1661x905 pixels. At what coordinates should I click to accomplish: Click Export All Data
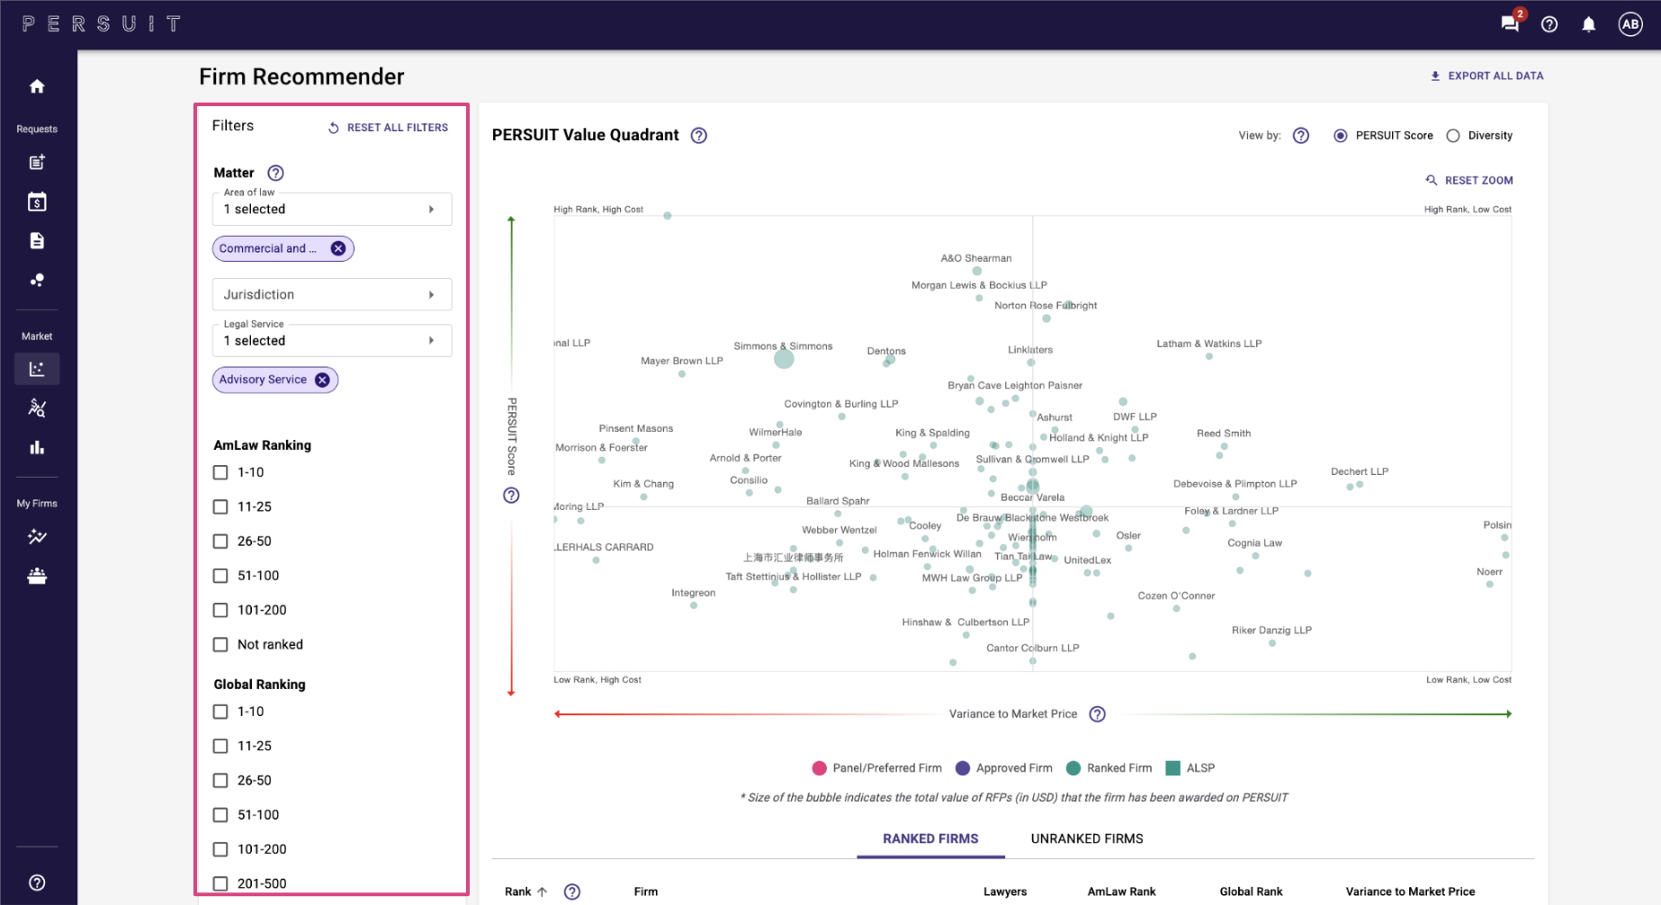(x=1486, y=76)
